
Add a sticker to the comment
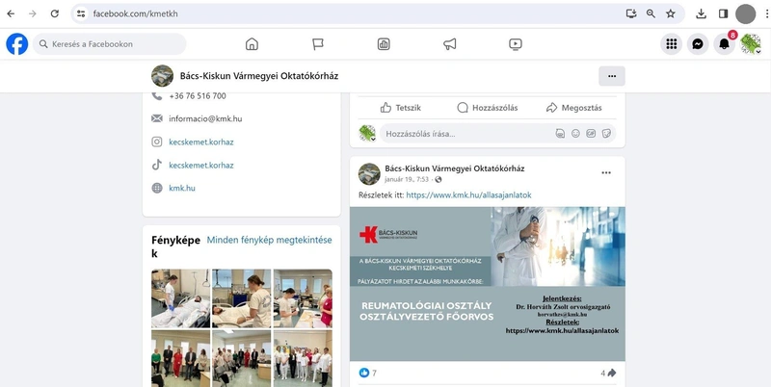click(x=607, y=134)
